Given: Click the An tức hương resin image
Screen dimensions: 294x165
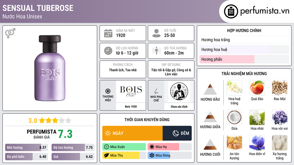Looking at the screenshot, I should pos(234,143).
